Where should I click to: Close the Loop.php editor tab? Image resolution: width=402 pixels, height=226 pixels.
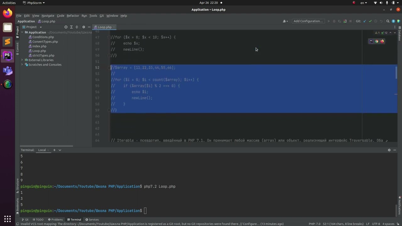[114, 27]
